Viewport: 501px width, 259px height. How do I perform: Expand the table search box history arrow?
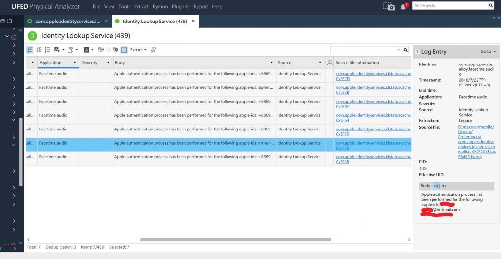click(x=398, y=50)
